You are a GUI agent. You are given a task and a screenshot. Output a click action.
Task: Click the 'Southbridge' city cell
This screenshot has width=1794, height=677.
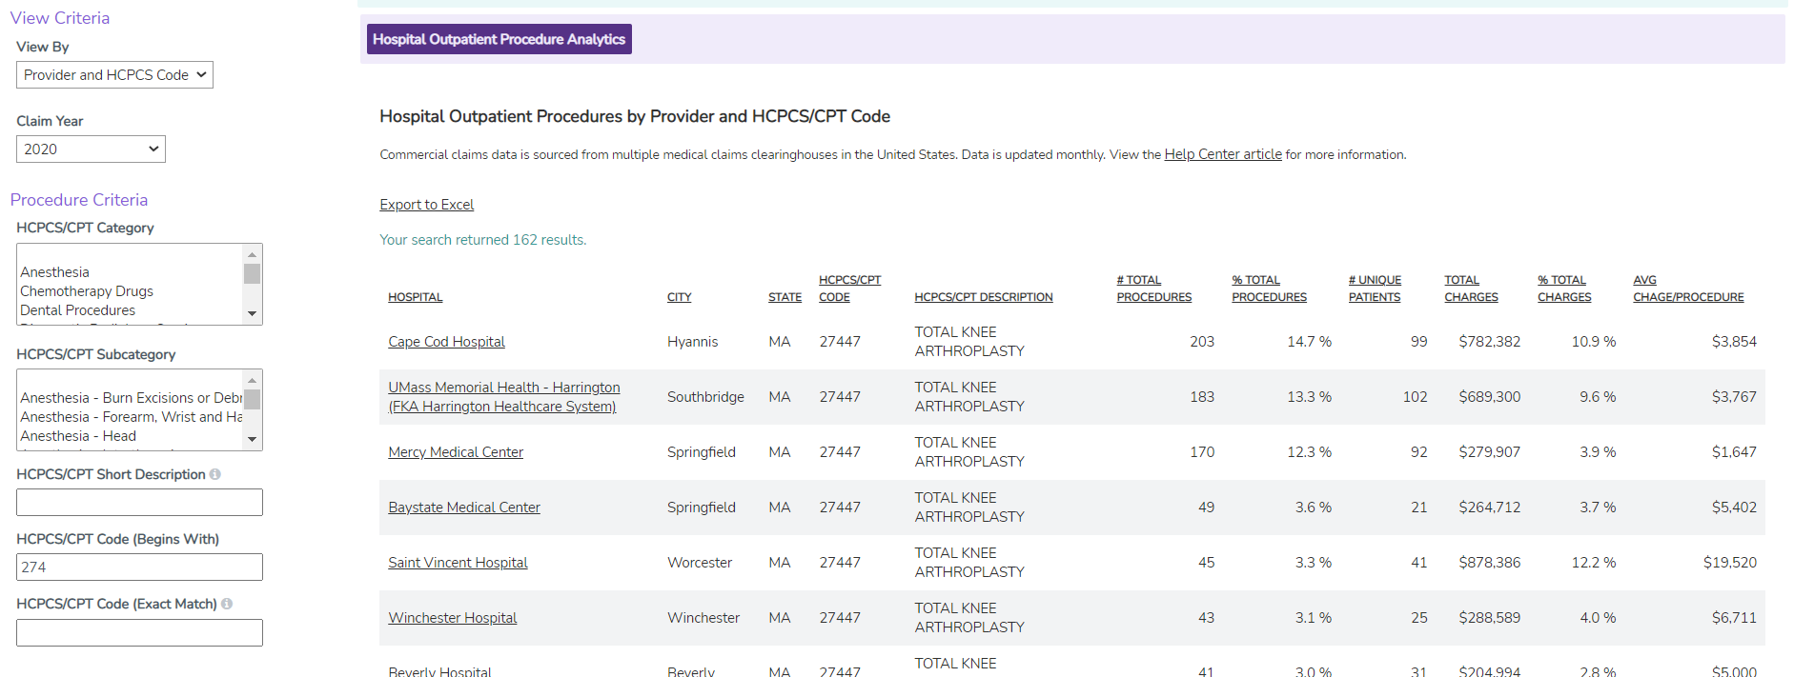[x=705, y=397]
